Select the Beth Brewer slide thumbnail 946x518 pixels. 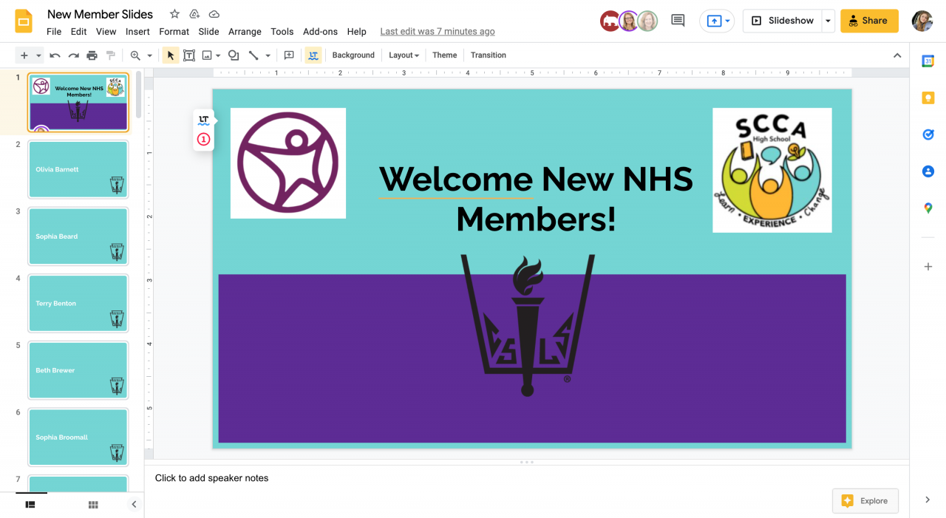[78, 370]
